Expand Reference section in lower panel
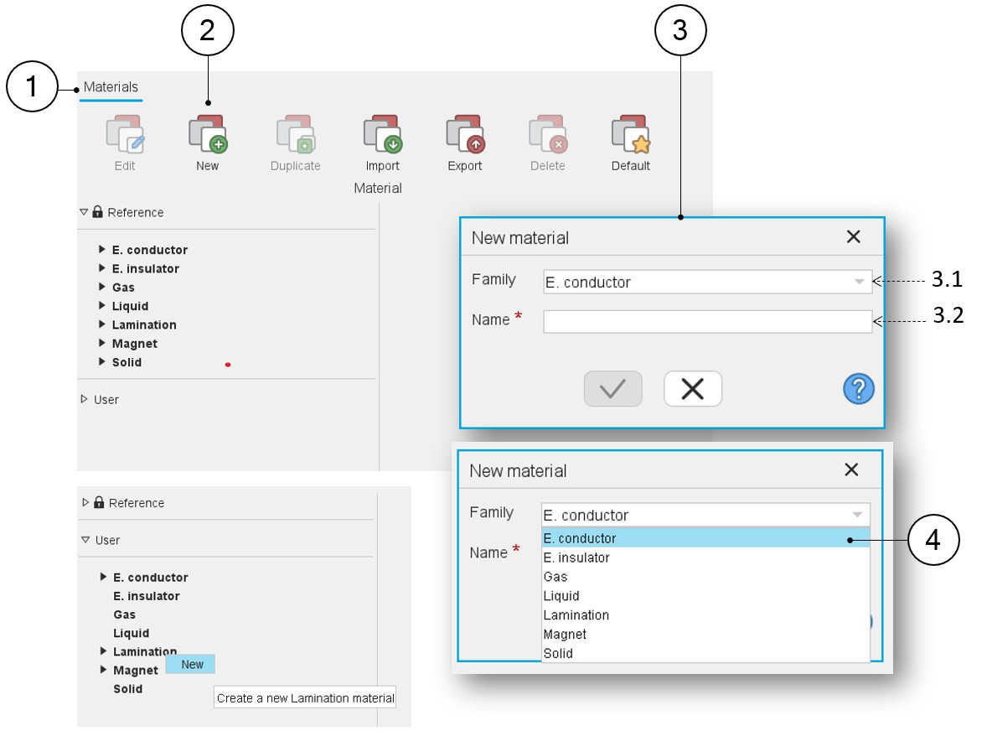Screen dimensions: 987x731 pos(85,502)
